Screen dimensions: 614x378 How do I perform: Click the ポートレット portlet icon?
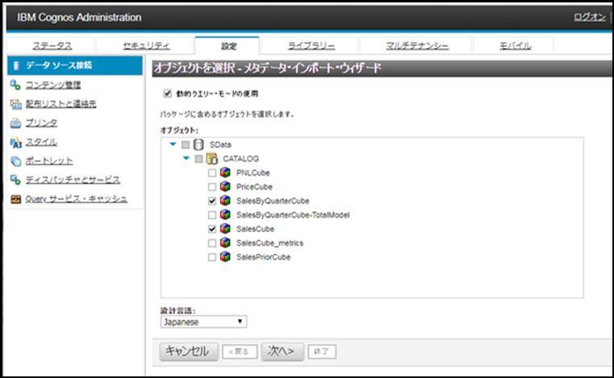click(x=15, y=161)
